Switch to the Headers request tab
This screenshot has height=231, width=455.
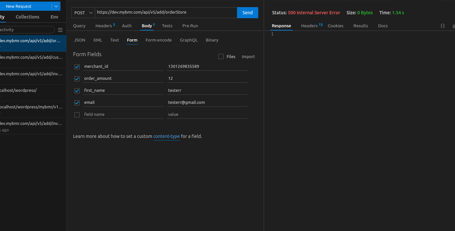coord(104,26)
